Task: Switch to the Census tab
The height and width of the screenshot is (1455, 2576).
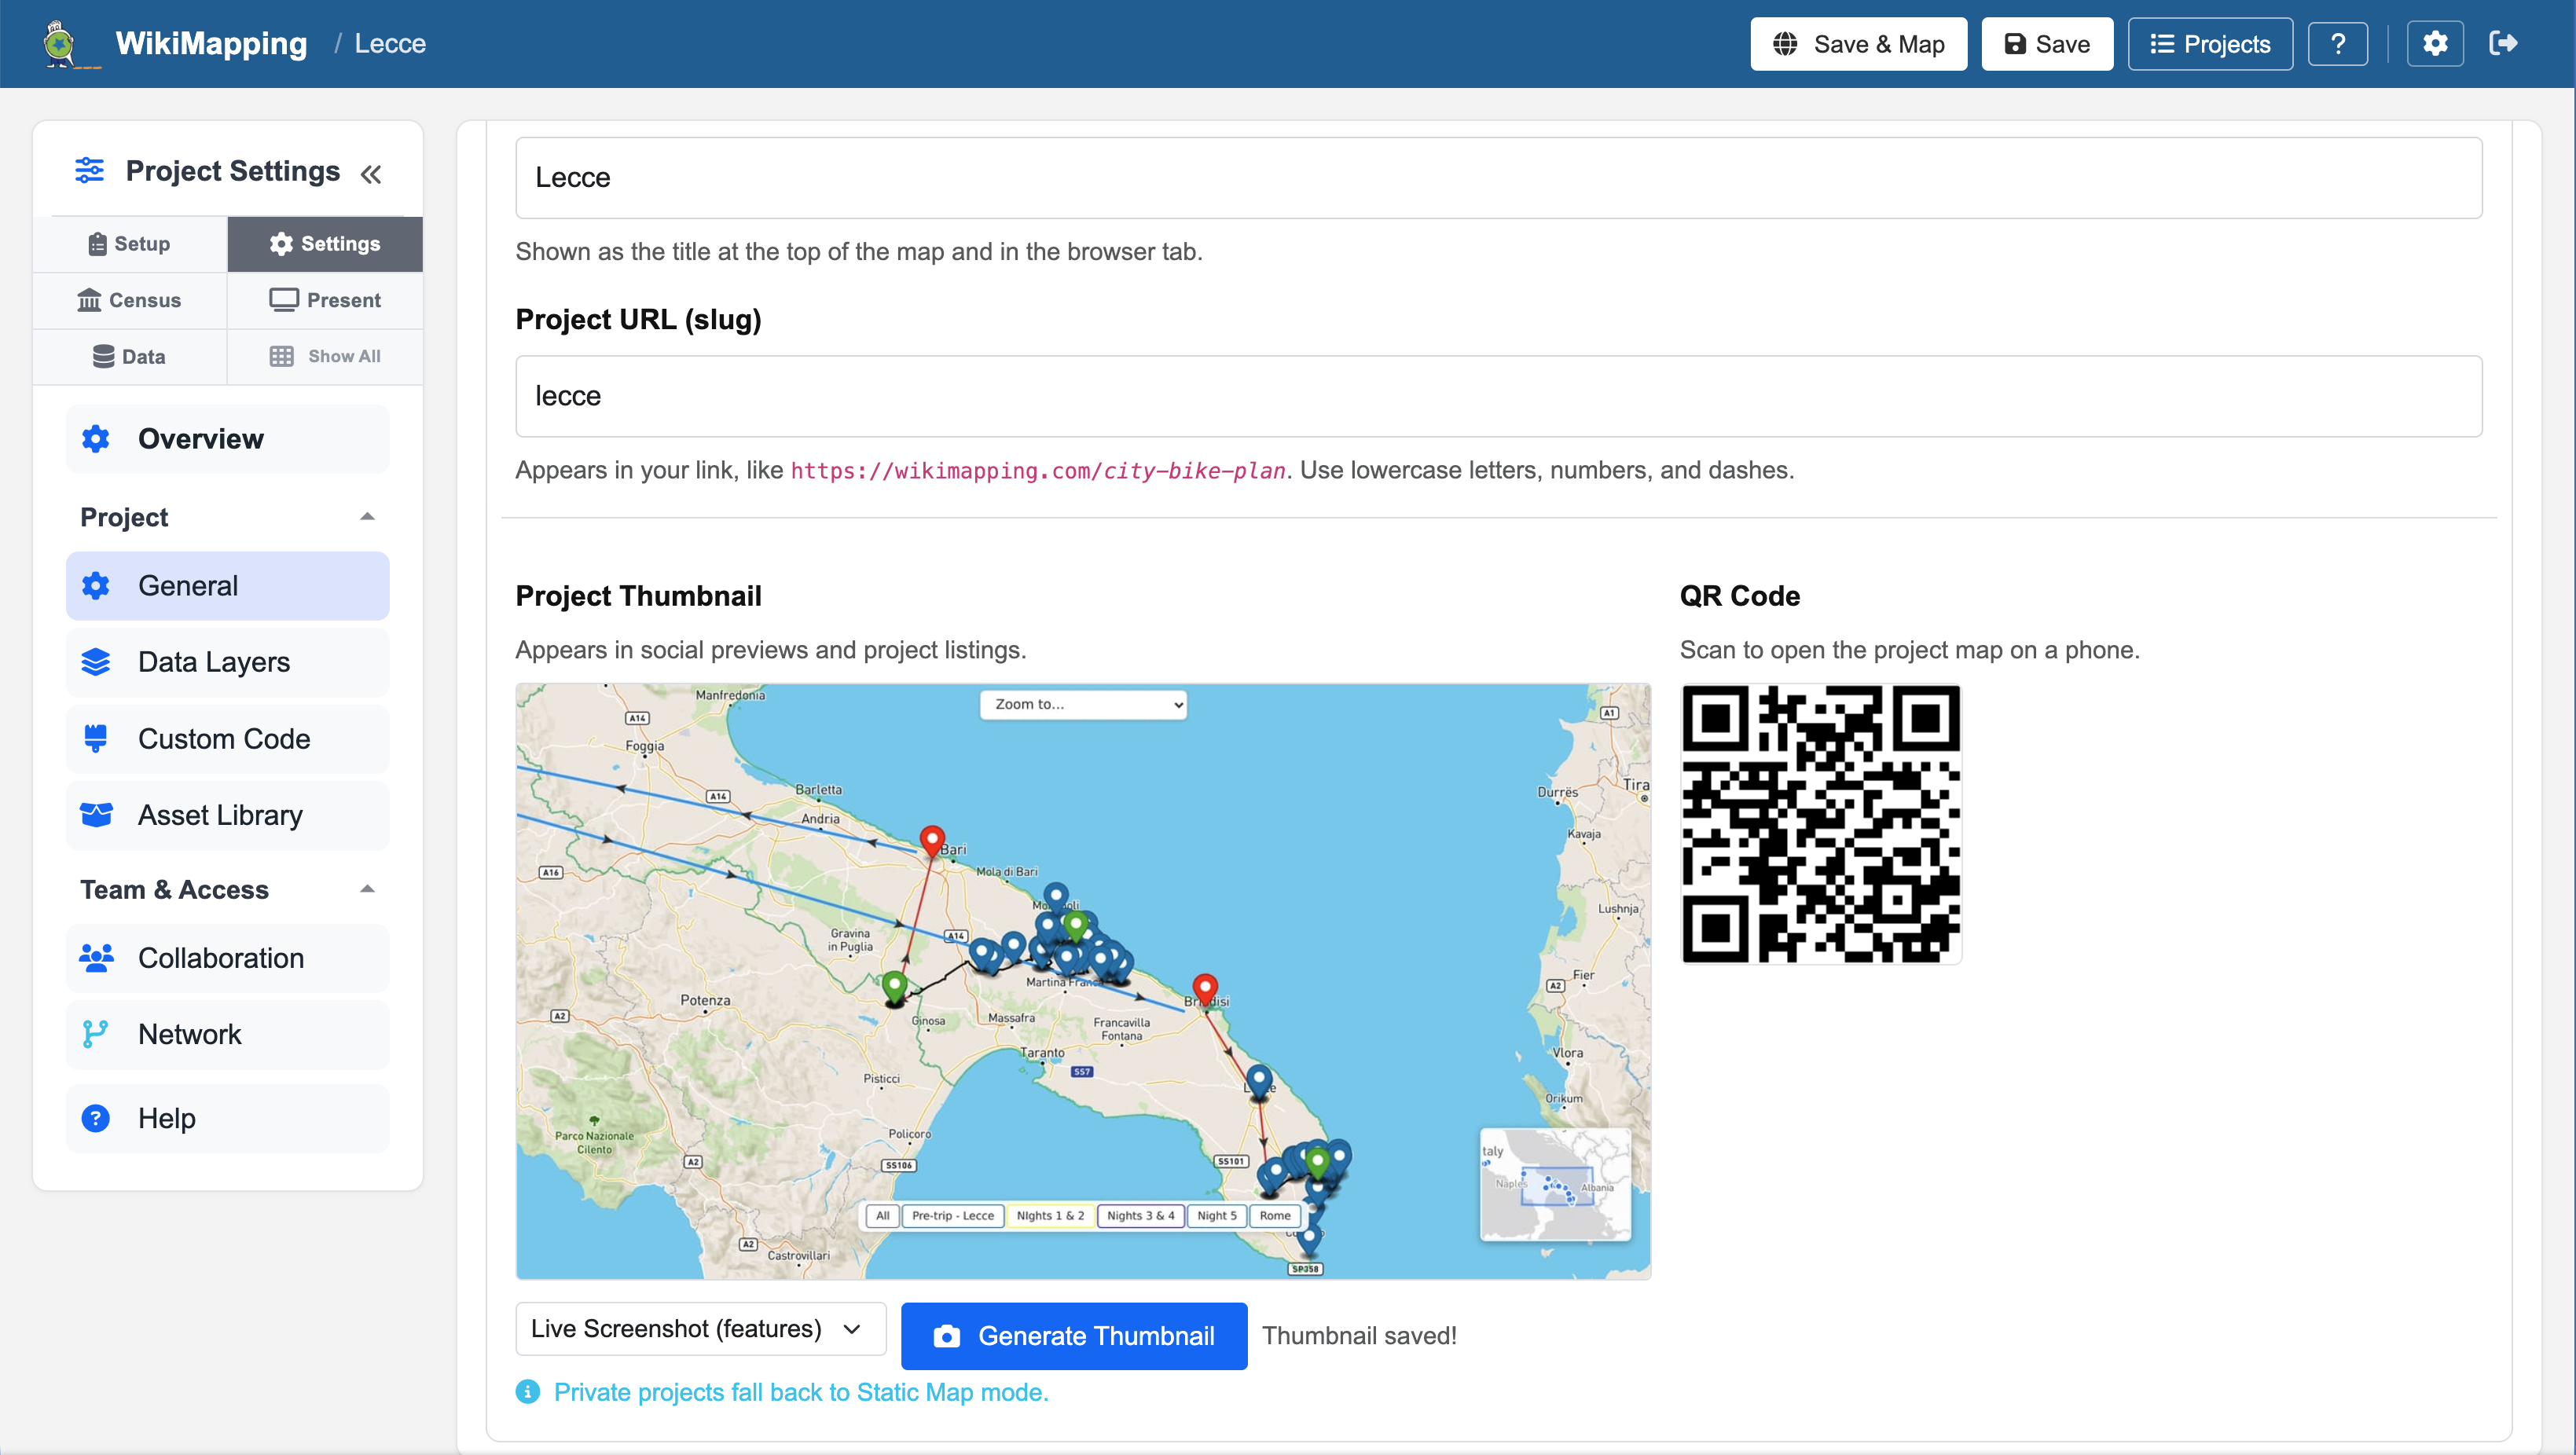Action: (x=128, y=299)
